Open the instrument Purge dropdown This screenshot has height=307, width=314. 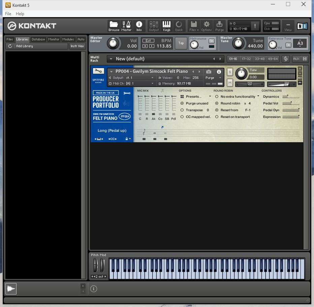[x=220, y=78]
